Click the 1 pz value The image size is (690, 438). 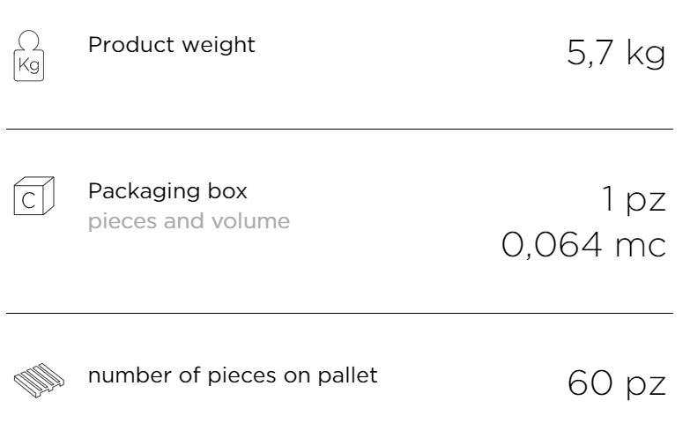pos(634,199)
